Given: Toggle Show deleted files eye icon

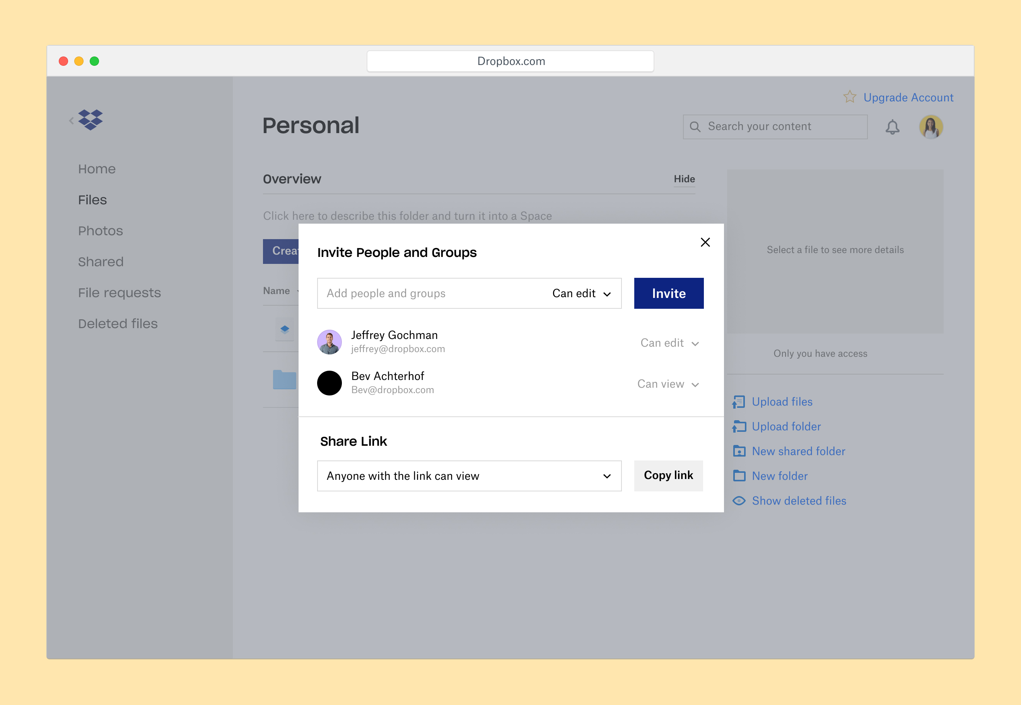Looking at the screenshot, I should coord(739,500).
